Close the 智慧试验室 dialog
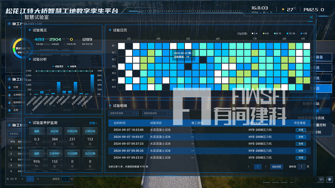 coord(311,17)
